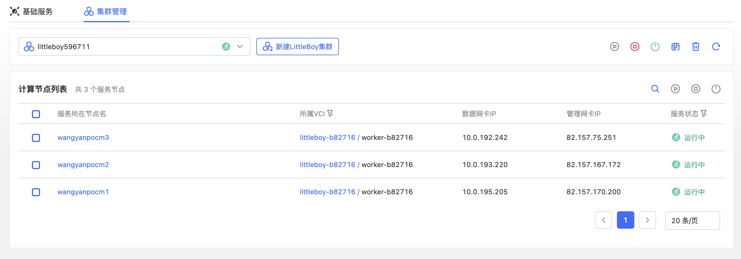Check the box for wangyanpocm3

(36, 138)
